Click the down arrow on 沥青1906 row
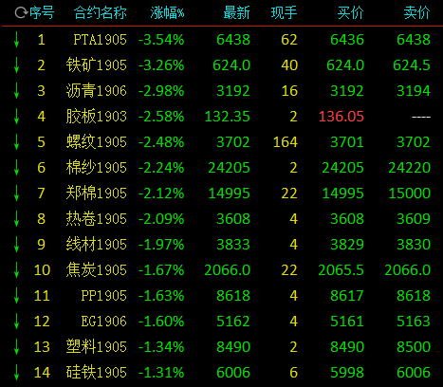This screenshot has width=443, height=387. click(16, 91)
